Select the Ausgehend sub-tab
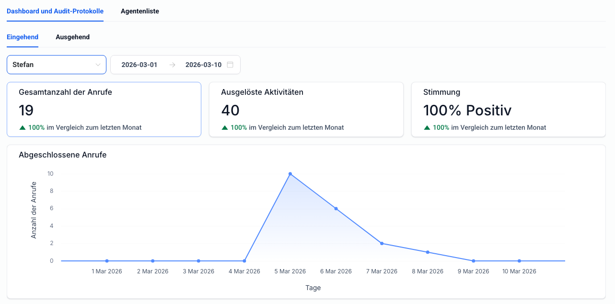The height and width of the screenshot is (304, 615). [x=72, y=37]
